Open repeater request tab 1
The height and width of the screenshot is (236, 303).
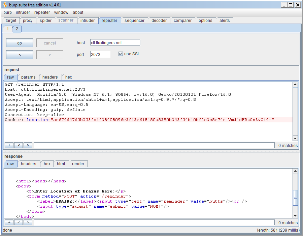pos(7,29)
